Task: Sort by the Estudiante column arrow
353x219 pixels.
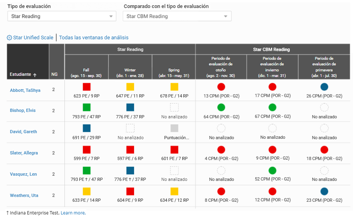Action: pyautogui.click(x=35, y=75)
